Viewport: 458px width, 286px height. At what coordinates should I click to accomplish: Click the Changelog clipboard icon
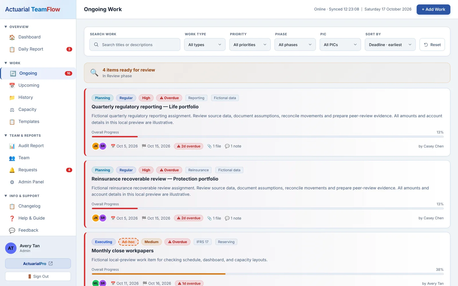point(12,206)
